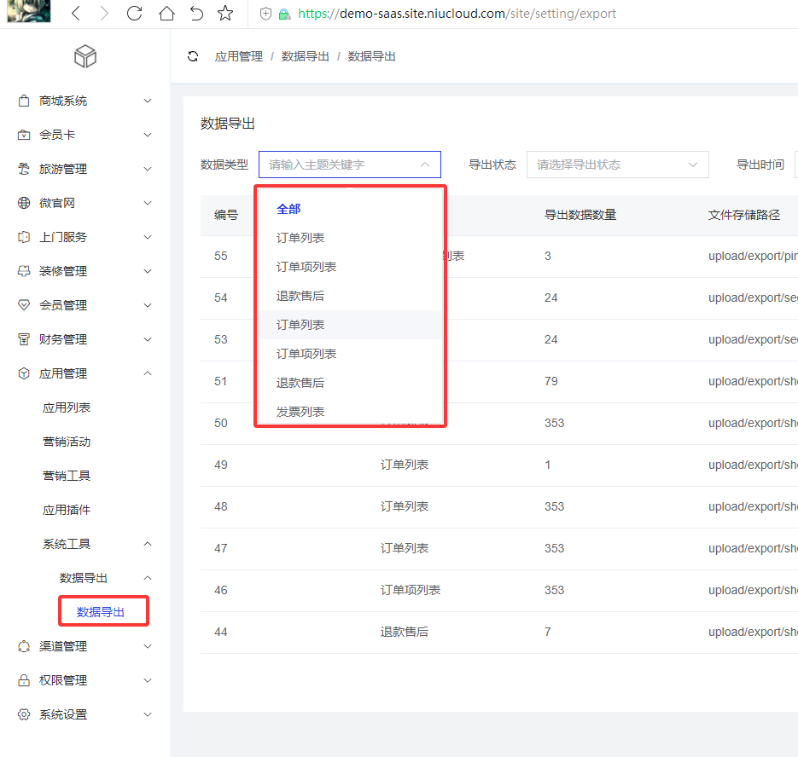Collapse the 应用管理 section
Screen dimensions: 798x757
(x=148, y=373)
